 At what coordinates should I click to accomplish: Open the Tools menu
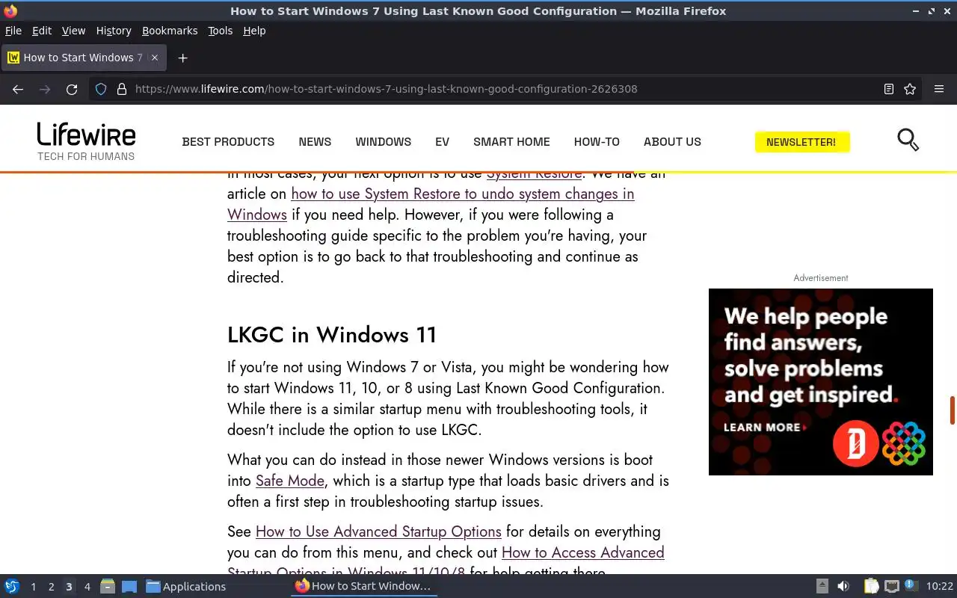pyautogui.click(x=221, y=31)
